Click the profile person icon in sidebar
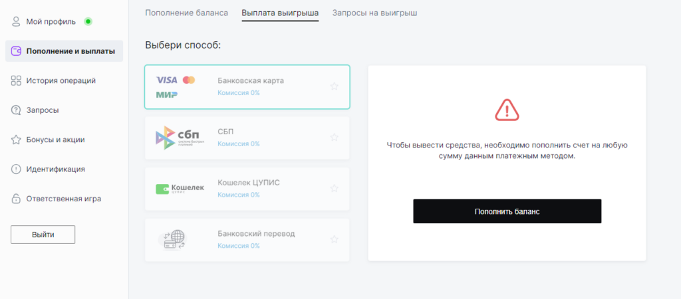681x299 pixels. pos(16,22)
